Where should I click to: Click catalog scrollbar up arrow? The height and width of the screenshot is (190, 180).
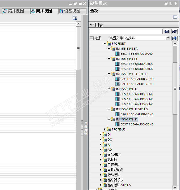click(x=175, y=44)
